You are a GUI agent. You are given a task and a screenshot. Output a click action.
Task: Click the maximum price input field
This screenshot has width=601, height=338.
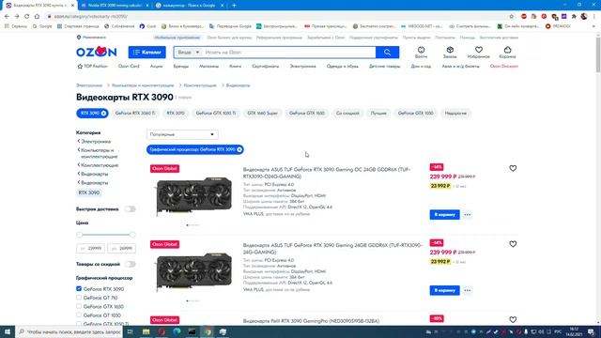121,248
